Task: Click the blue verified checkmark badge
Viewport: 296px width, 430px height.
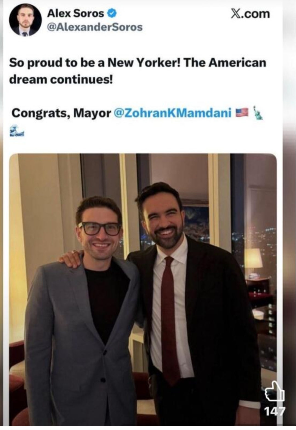Action: point(112,13)
